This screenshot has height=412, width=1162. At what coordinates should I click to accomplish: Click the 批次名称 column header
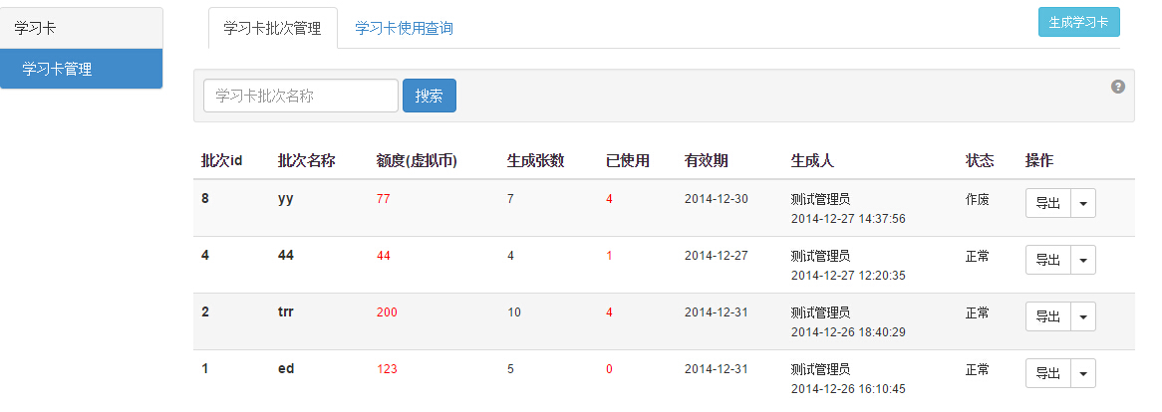click(307, 160)
